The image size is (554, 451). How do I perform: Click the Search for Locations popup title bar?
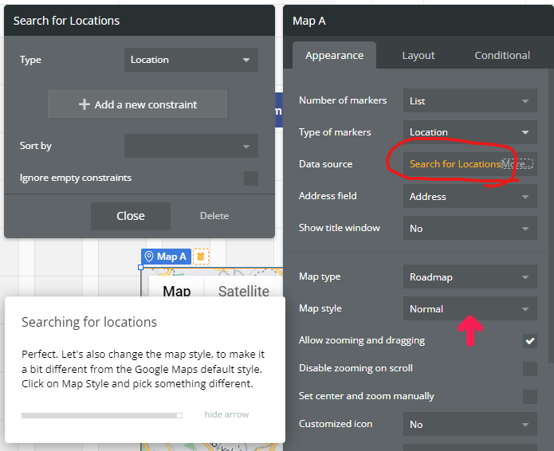139,21
